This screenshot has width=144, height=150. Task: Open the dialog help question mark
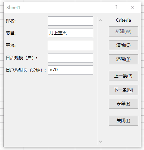(x=116, y=7)
